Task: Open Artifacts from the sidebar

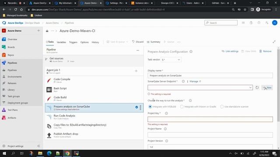Action: point(12,118)
